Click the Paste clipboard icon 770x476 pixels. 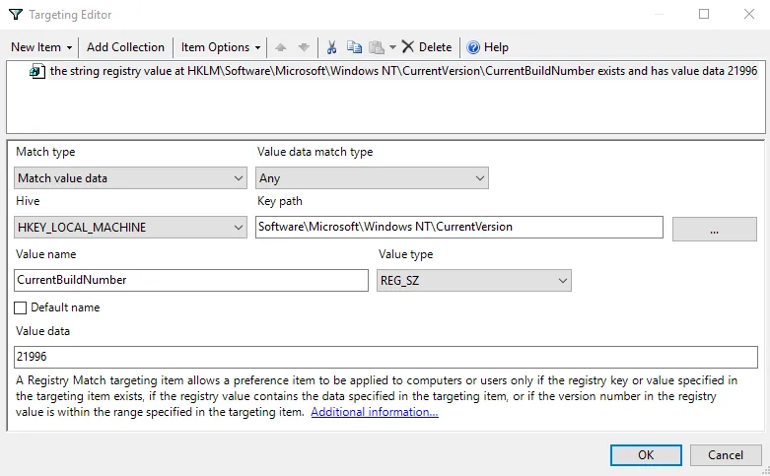coord(377,47)
